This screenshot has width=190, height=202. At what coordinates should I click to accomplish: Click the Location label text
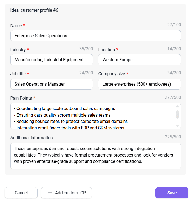click(x=106, y=50)
